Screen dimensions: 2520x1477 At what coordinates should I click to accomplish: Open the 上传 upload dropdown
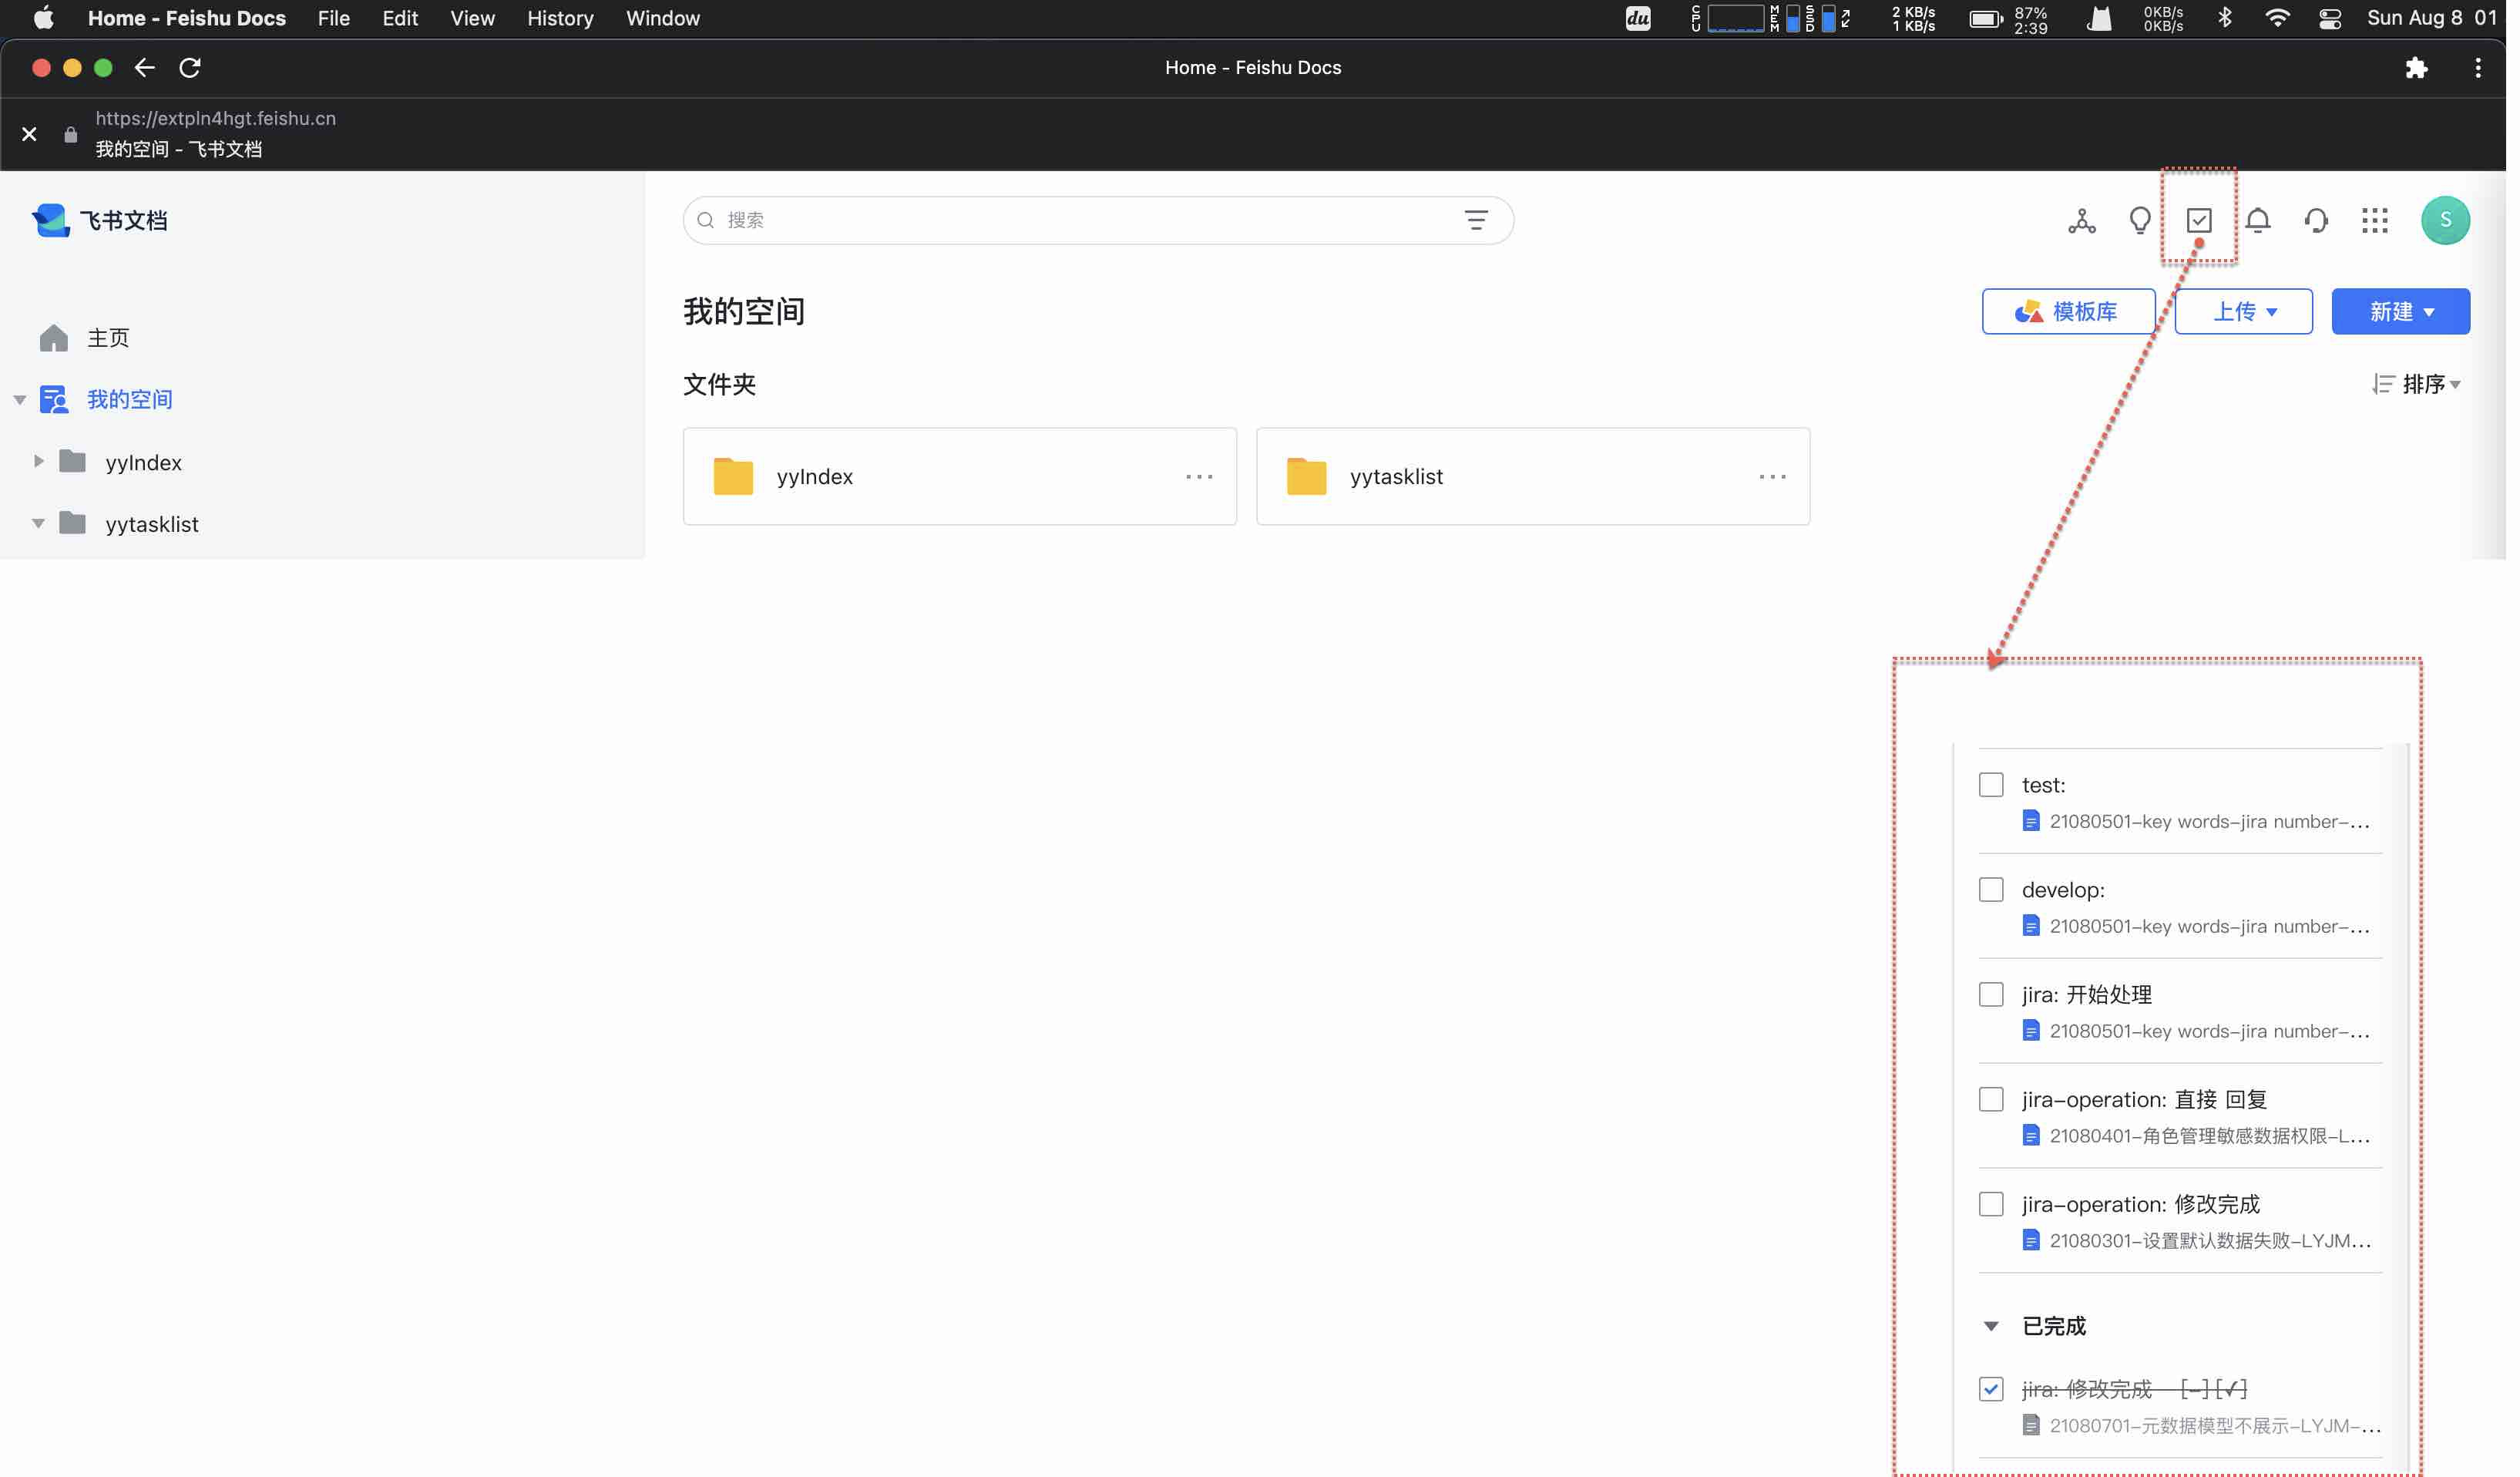click(2243, 312)
